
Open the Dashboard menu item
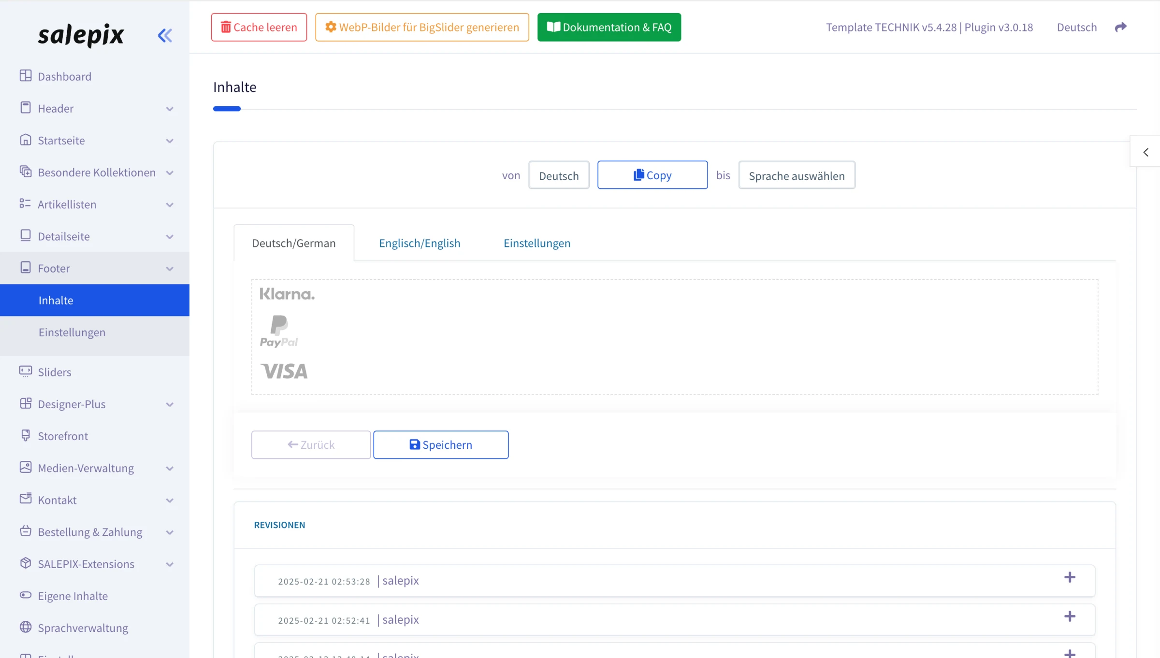[95, 76]
